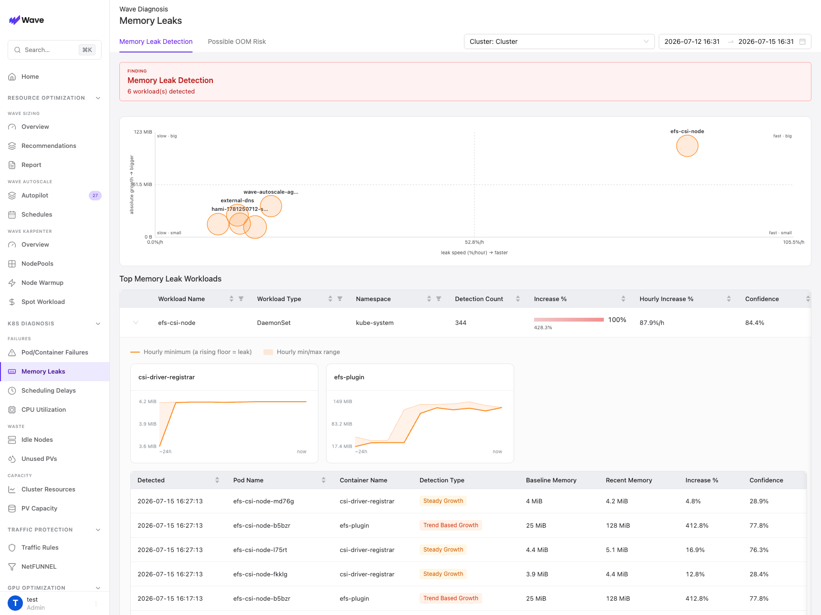Click the Schedules calendar icon
The image size is (821, 615).
point(12,215)
